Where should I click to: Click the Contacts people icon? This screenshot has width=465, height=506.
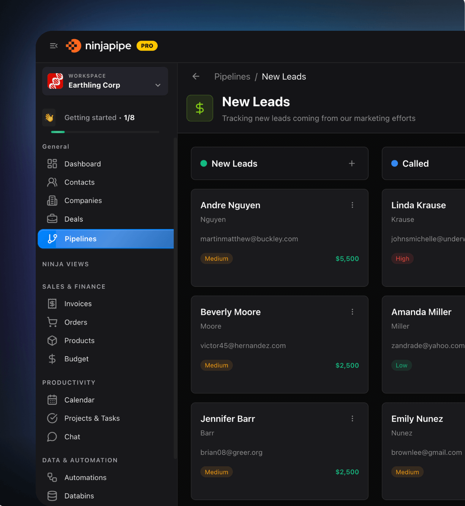tap(52, 182)
